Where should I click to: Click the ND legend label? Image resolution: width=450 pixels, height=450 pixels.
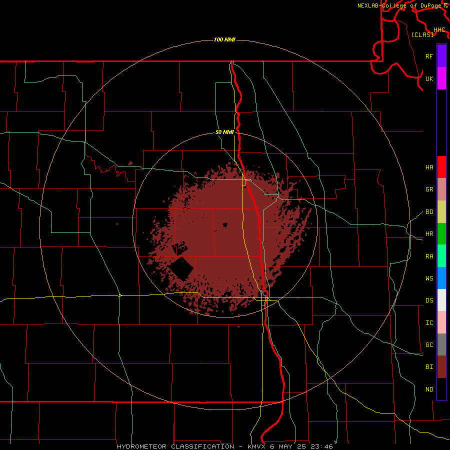pyautogui.click(x=429, y=389)
